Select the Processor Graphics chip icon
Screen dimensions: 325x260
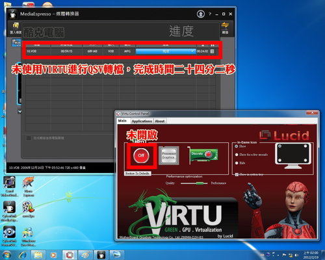tap(169, 155)
